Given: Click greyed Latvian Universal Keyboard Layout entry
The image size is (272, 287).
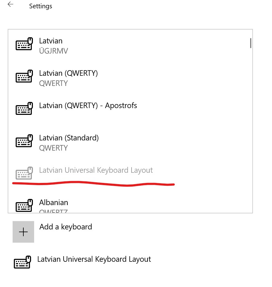Looking at the screenshot, I should pos(130,173).
